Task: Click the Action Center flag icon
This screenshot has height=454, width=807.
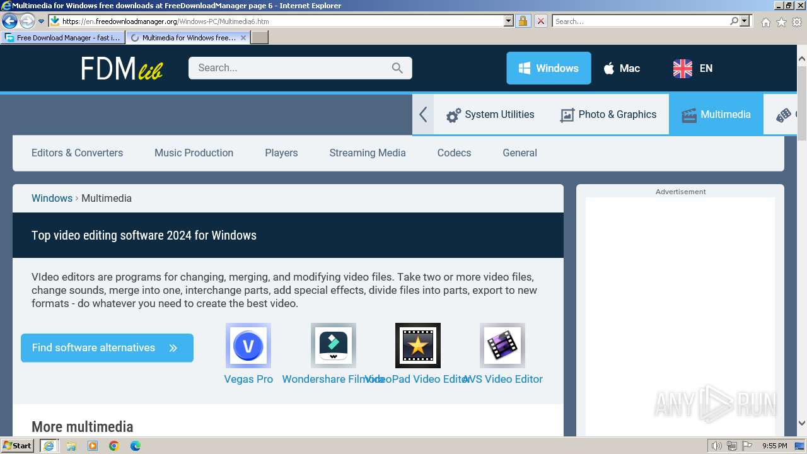Action: [x=746, y=446]
